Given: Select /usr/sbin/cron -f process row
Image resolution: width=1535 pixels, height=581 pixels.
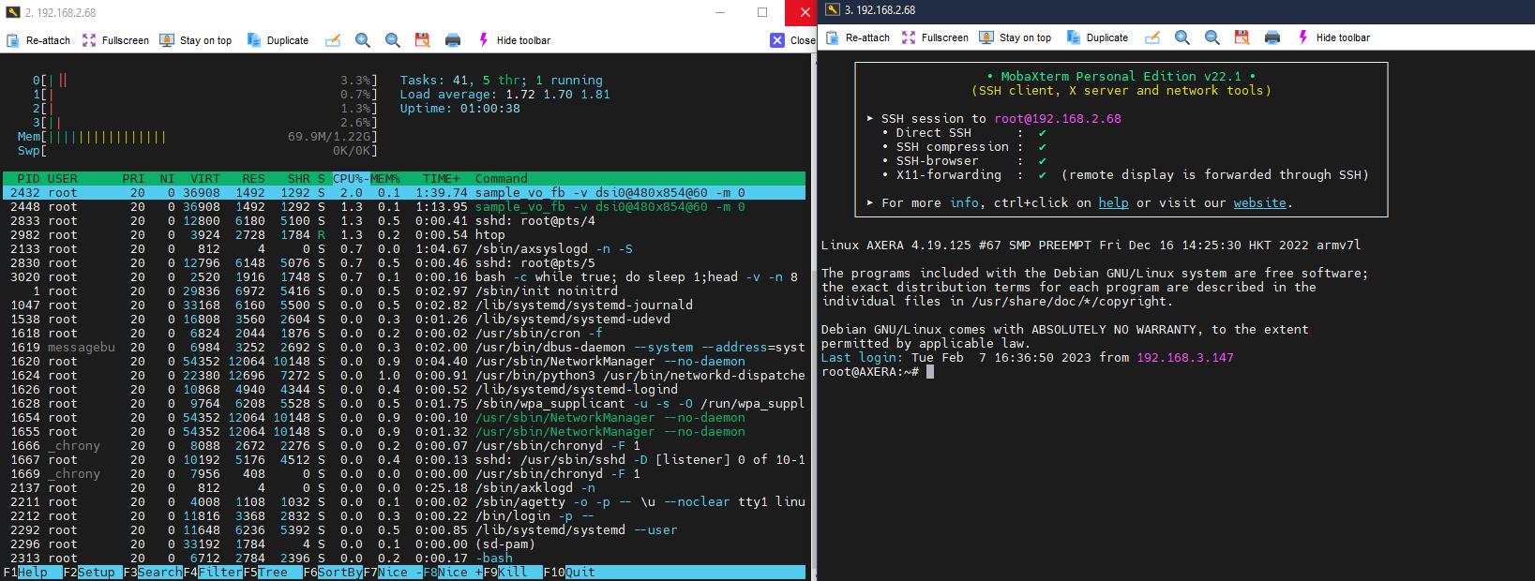Looking at the screenshot, I should 404,333.
